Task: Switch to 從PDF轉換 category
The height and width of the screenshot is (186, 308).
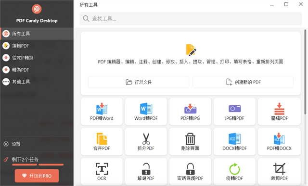Action: coord(37,58)
